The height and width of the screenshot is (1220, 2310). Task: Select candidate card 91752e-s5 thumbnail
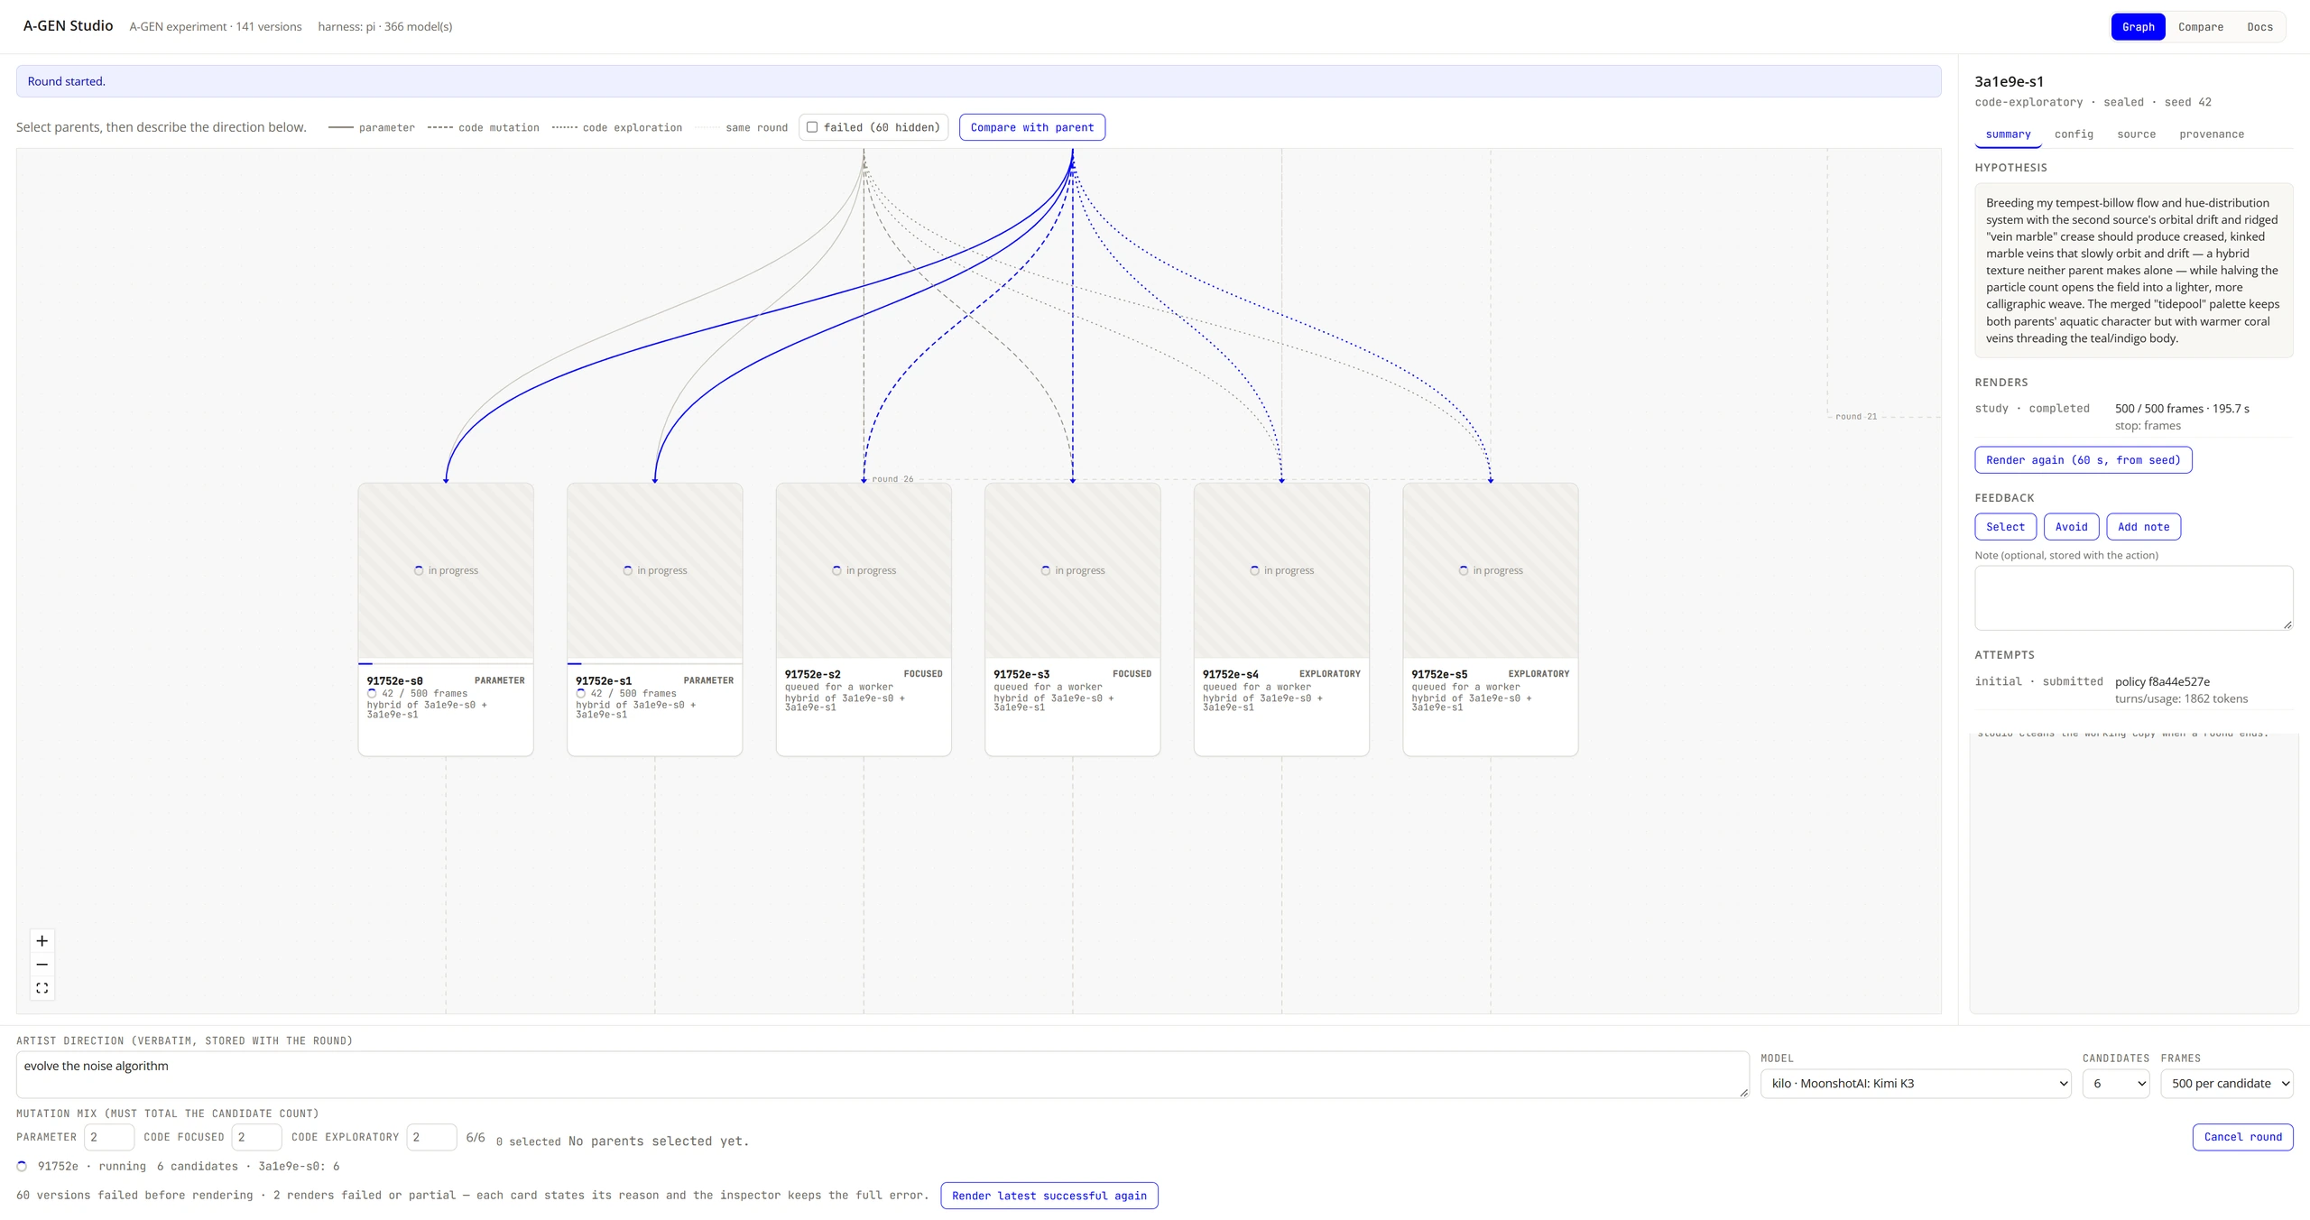coord(1490,570)
